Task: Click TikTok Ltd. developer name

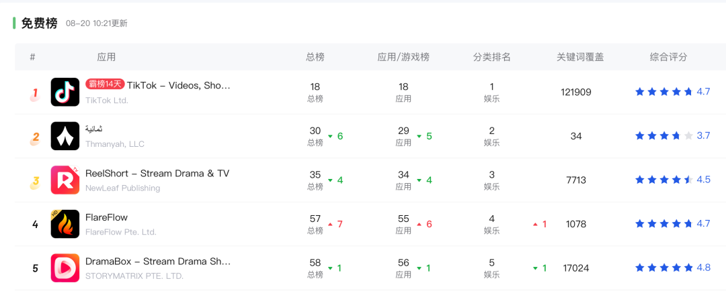Action: [x=107, y=100]
